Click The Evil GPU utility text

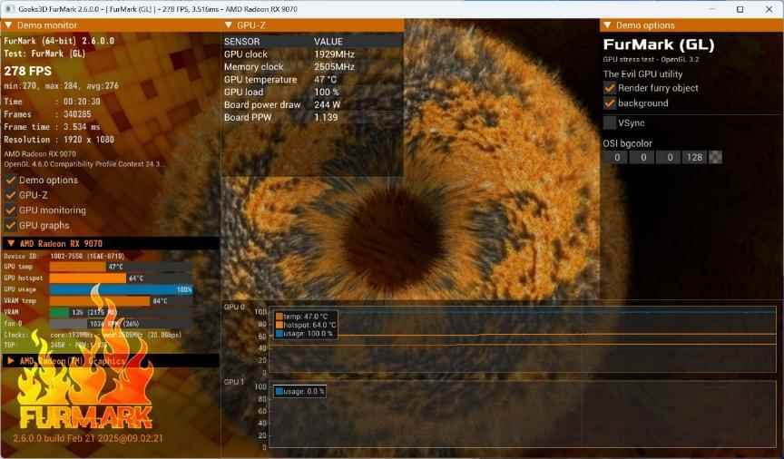point(642,74)
